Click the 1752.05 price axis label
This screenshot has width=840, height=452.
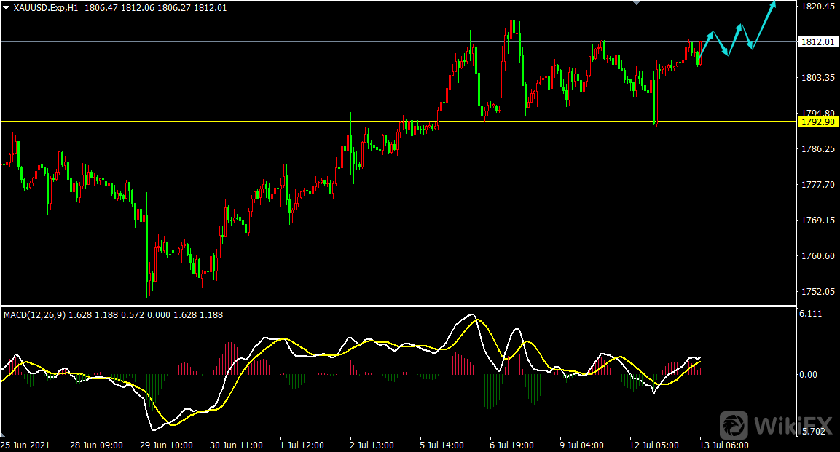click(817, 292)
